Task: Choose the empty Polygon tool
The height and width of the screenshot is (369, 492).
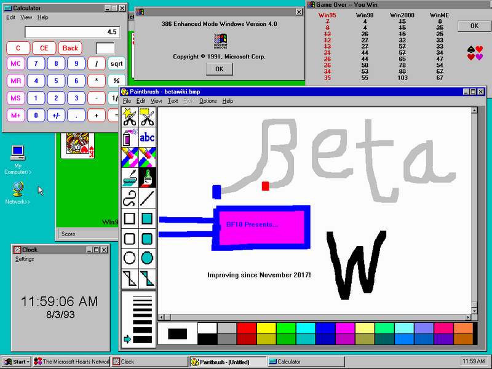Action: pos(130,279)
